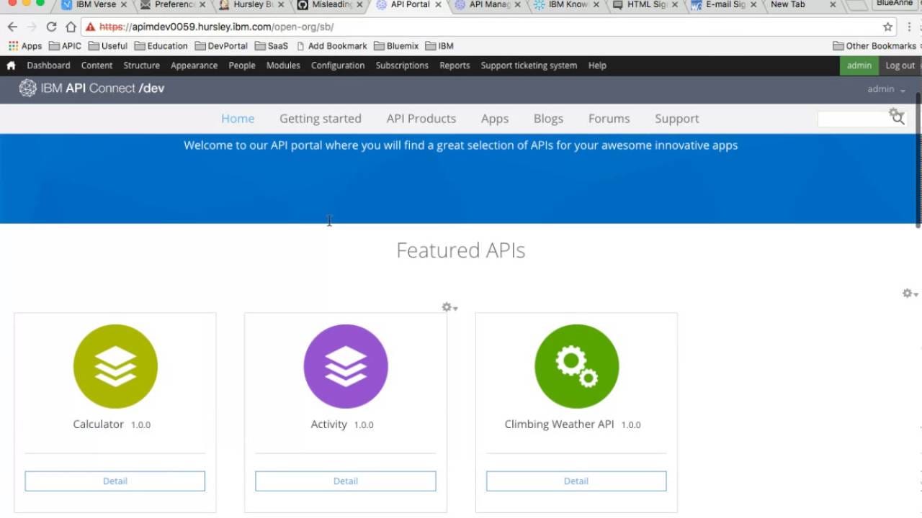922x518 pixels.
Task: Click the Log out link
Action: point(900,65)
